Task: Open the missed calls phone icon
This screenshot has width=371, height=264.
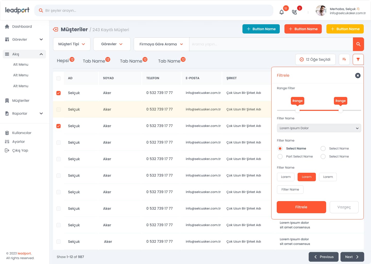Action: coord(294,12)
